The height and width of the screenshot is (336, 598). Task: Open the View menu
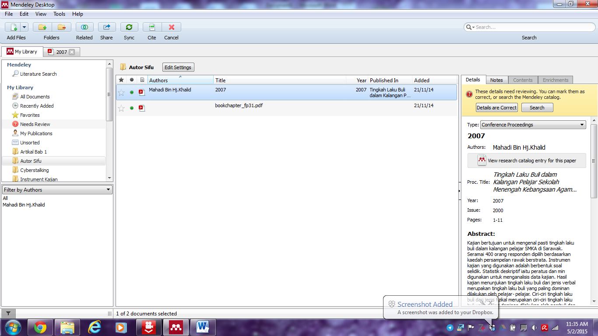(x=41, y=14)
